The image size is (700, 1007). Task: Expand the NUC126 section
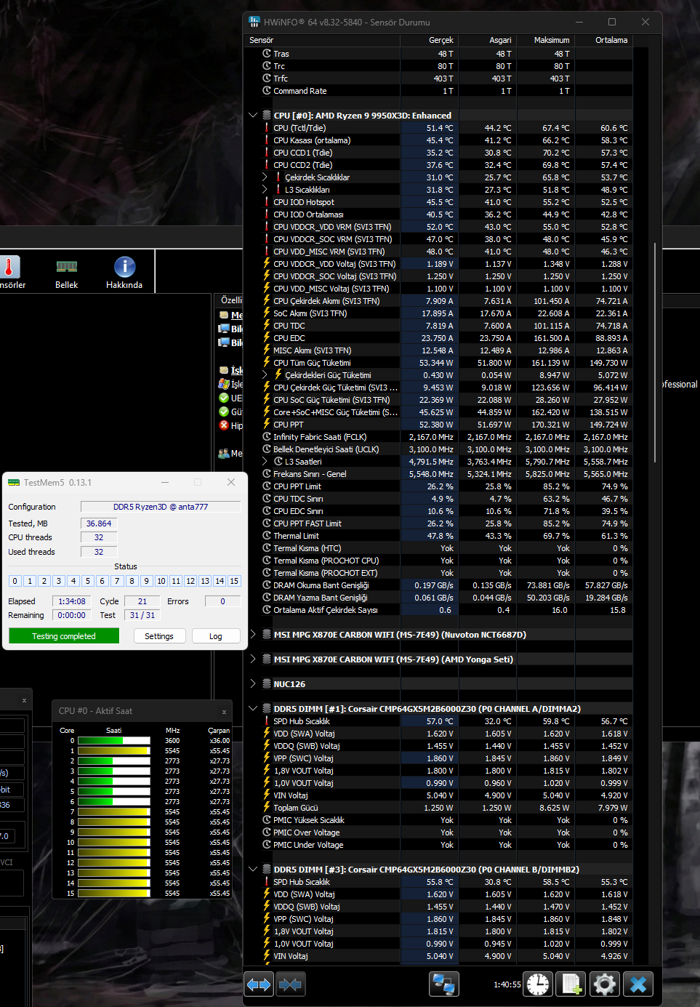tap(253, 684)
